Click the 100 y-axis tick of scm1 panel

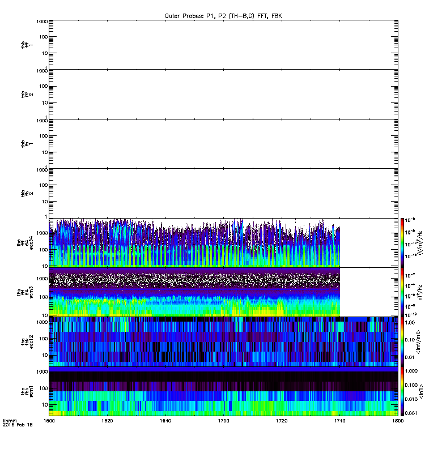(x=44, y=388)
